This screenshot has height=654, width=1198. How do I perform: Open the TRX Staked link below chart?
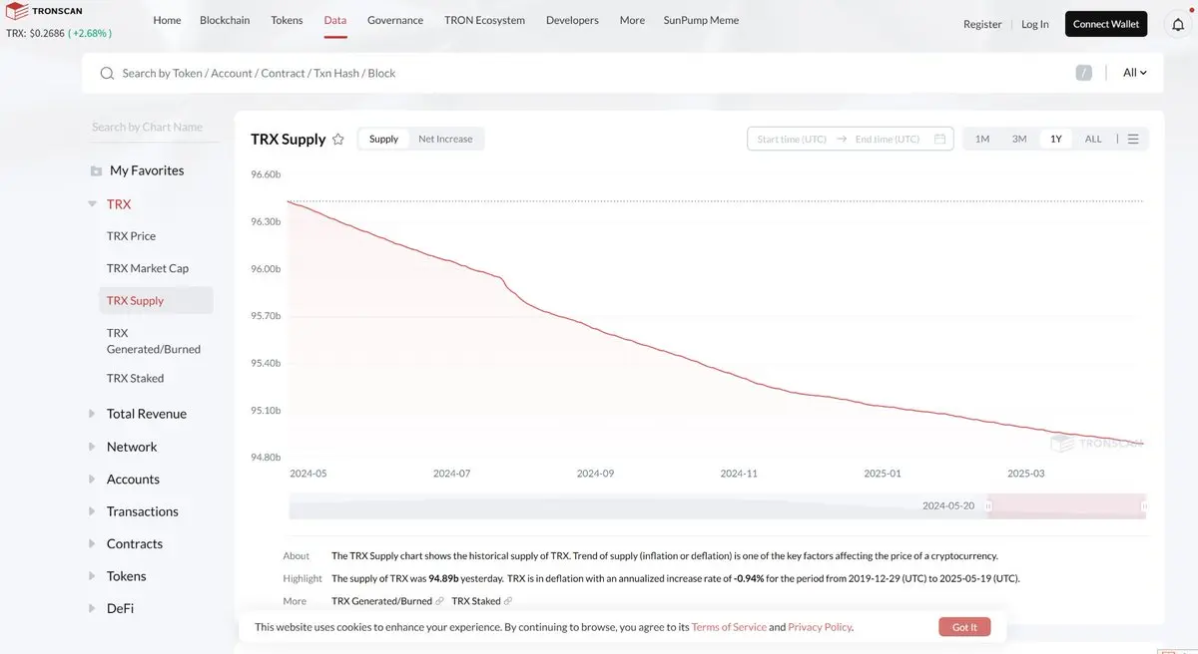(x=476, y=601)
